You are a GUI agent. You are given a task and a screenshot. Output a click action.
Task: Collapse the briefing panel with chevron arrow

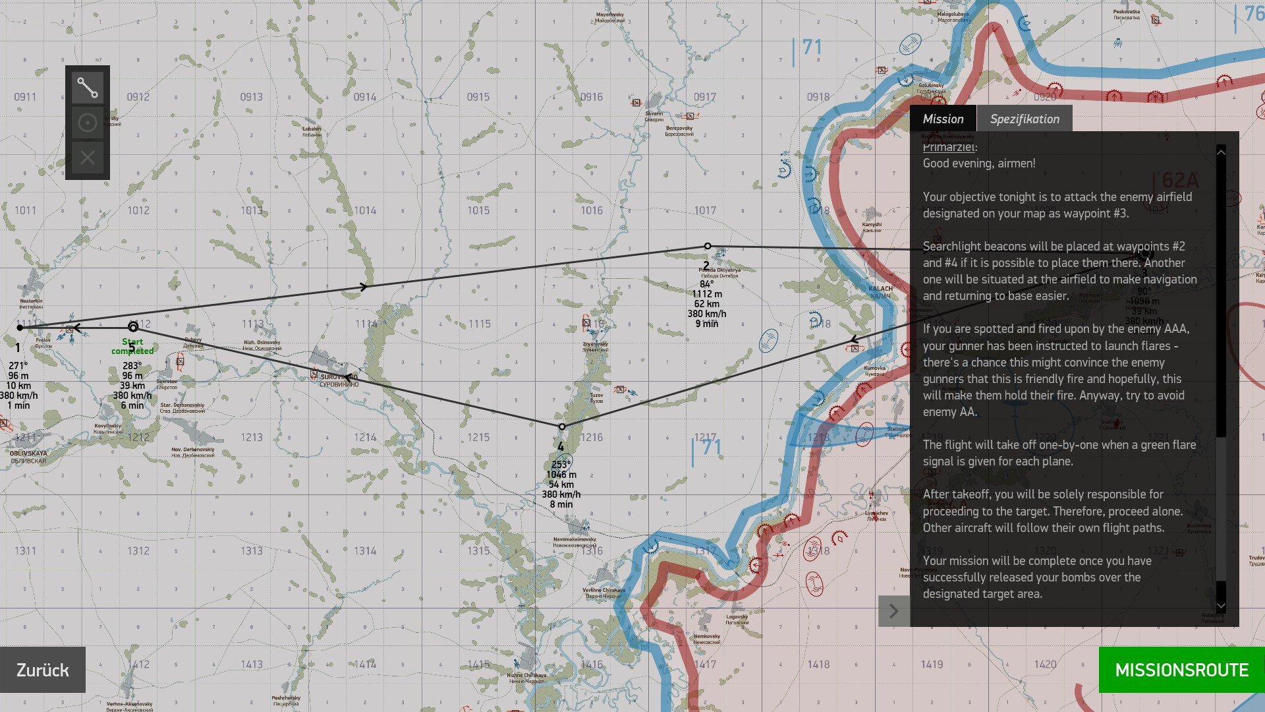click(894, 611)
